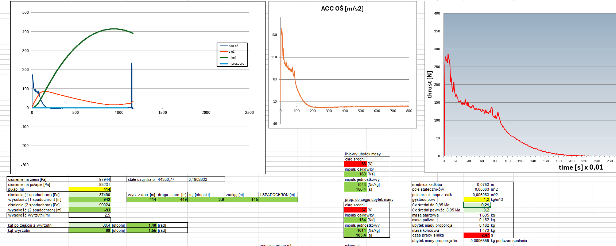Click the 'time [s] x 0,01' axis title
This screenshot has width=616, height=246.
pos(581,167)
